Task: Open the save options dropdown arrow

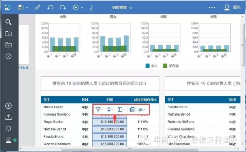Action: point(27,7)
